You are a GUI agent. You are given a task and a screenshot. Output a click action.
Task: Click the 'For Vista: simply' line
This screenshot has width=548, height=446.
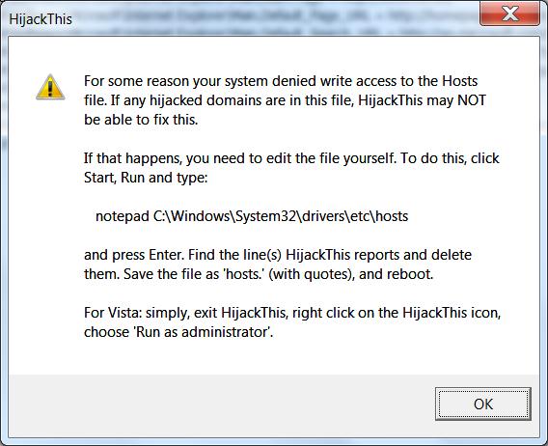coord(292,313)
